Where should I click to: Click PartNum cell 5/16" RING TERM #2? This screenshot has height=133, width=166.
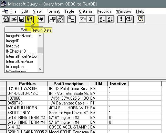pyautogui.click(x=27, y=118)
